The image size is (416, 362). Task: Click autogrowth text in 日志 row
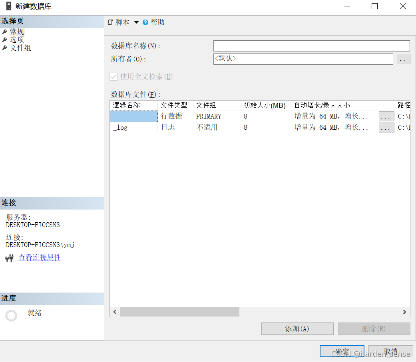point(331,127)
